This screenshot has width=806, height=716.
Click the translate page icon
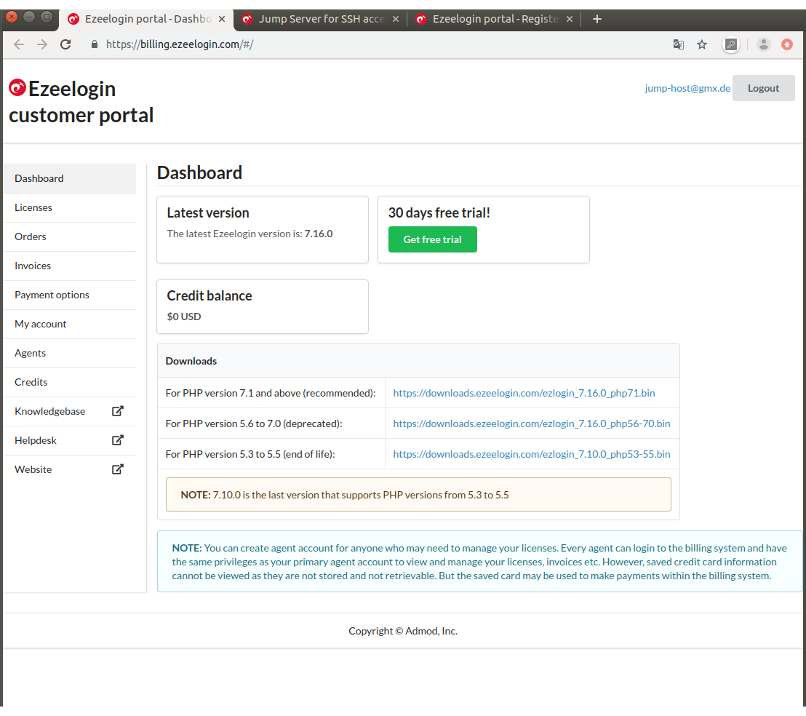point(678,44)
